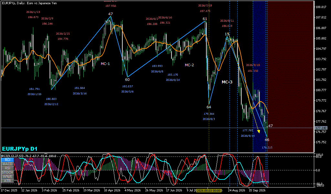The image size is (331, 194).
Task: Click the cyan EURJPYp D1 label
Action: pyautogui.click(x=20, y=149)
